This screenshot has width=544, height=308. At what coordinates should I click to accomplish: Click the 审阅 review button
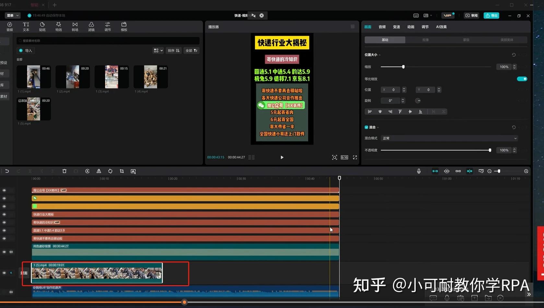click(472, 16)
